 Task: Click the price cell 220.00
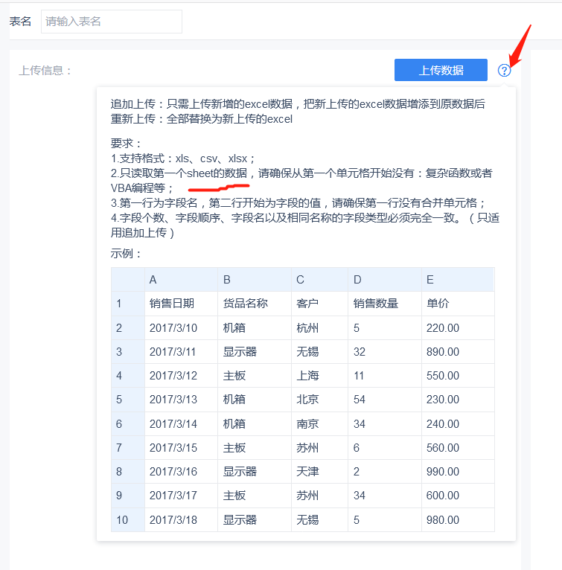(x=458, y=328)
